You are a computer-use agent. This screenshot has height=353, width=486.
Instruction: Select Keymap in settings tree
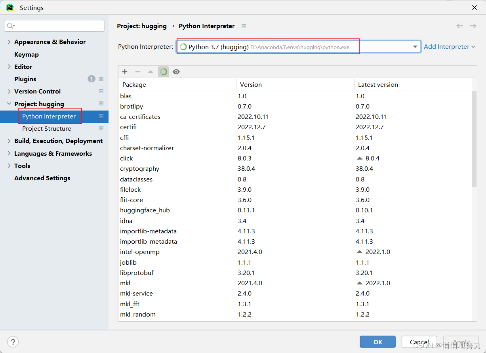tap(27, 54)
